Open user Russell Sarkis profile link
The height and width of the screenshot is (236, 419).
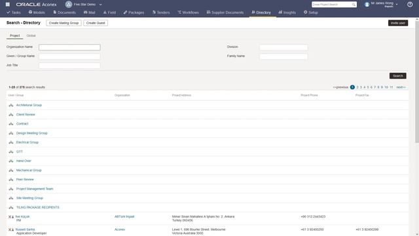pyautogui.click(x=25, y=229)
